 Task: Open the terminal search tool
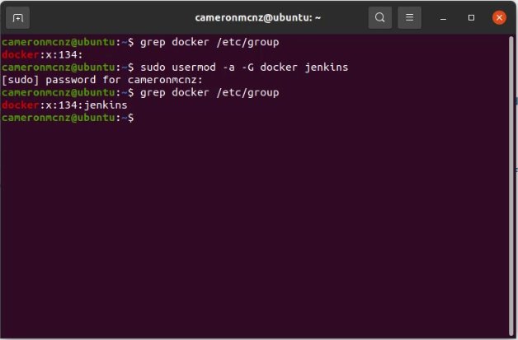(x=379, y=17)
